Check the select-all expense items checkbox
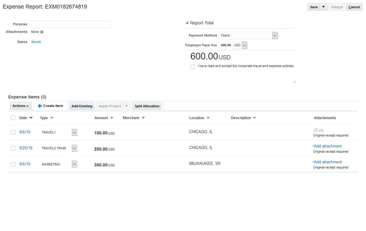The width and height of the screenshot is (366, 231). [x=13, y=118]
